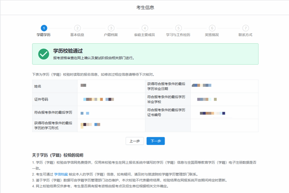Click the step 5 number circle

pyautogui.click(x=178, y=28)
